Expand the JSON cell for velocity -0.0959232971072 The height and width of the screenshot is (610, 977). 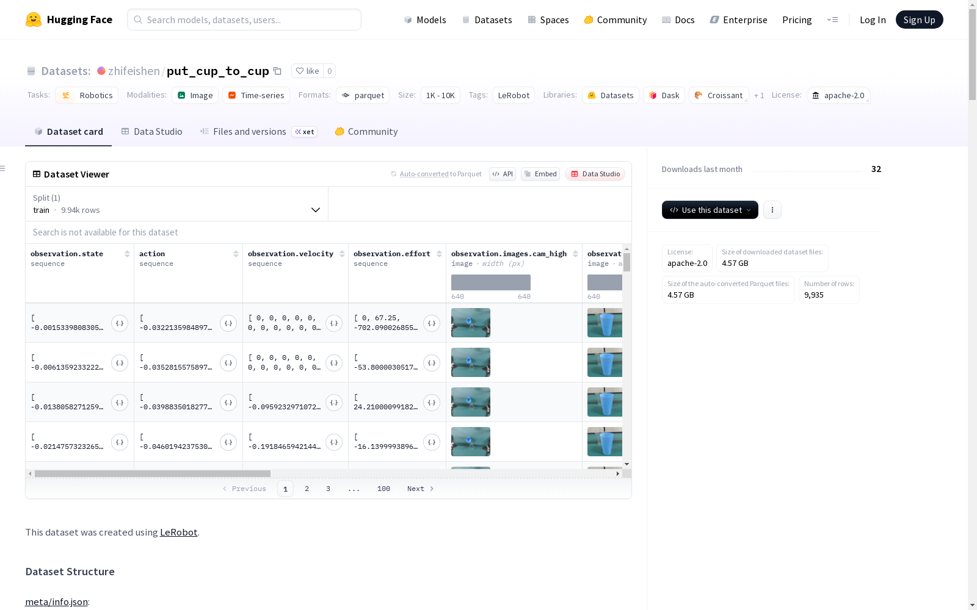pos(334,403)
